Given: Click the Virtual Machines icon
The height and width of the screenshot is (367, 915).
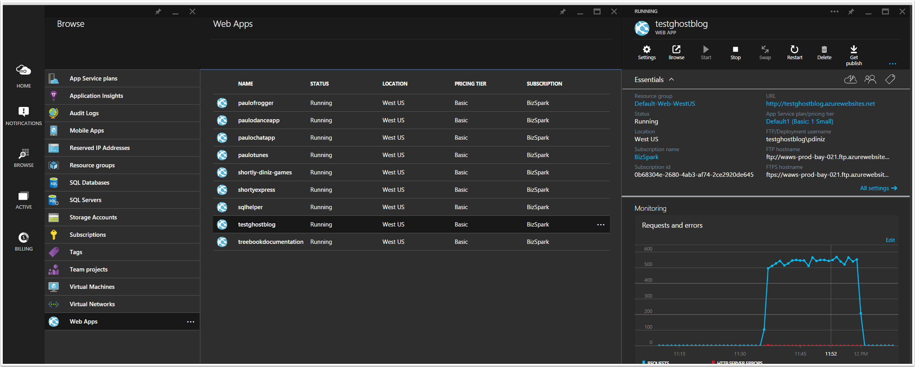Looking at the screenshot, I should (54, 287).
